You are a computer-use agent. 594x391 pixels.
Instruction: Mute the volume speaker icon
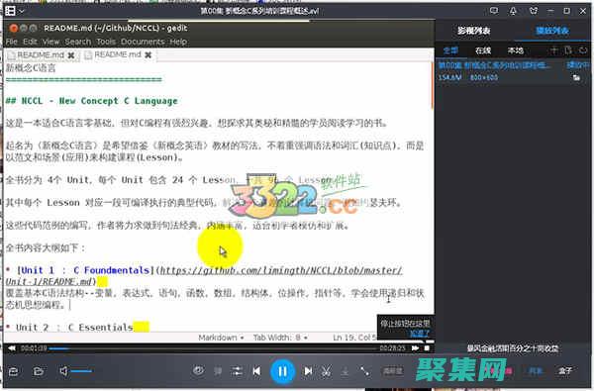point(63,371)
